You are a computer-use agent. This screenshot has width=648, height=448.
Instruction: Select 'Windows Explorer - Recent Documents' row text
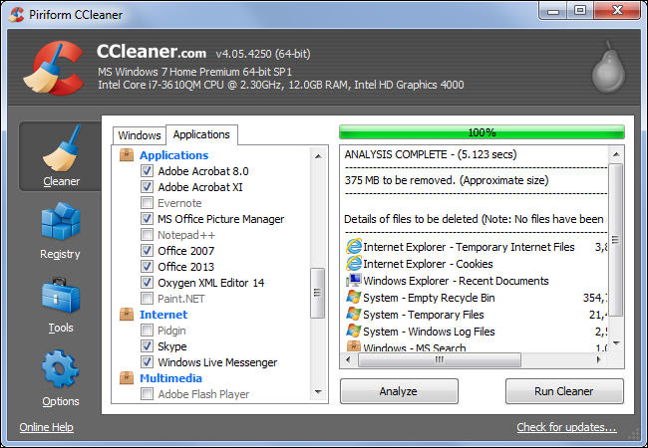pos(456,281)
